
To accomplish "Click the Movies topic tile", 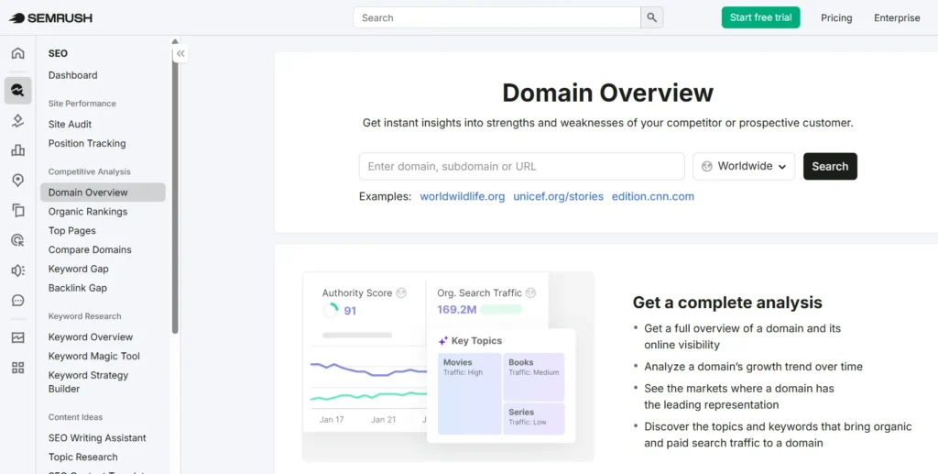I will 470,393.
